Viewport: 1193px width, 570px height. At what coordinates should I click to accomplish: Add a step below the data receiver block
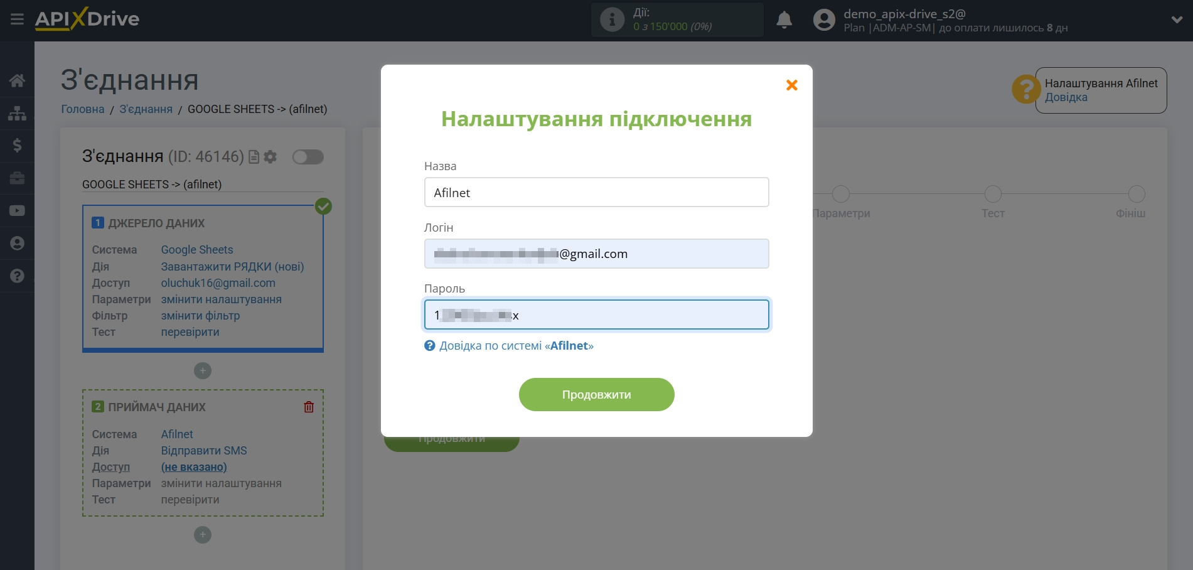click(202, 535)
